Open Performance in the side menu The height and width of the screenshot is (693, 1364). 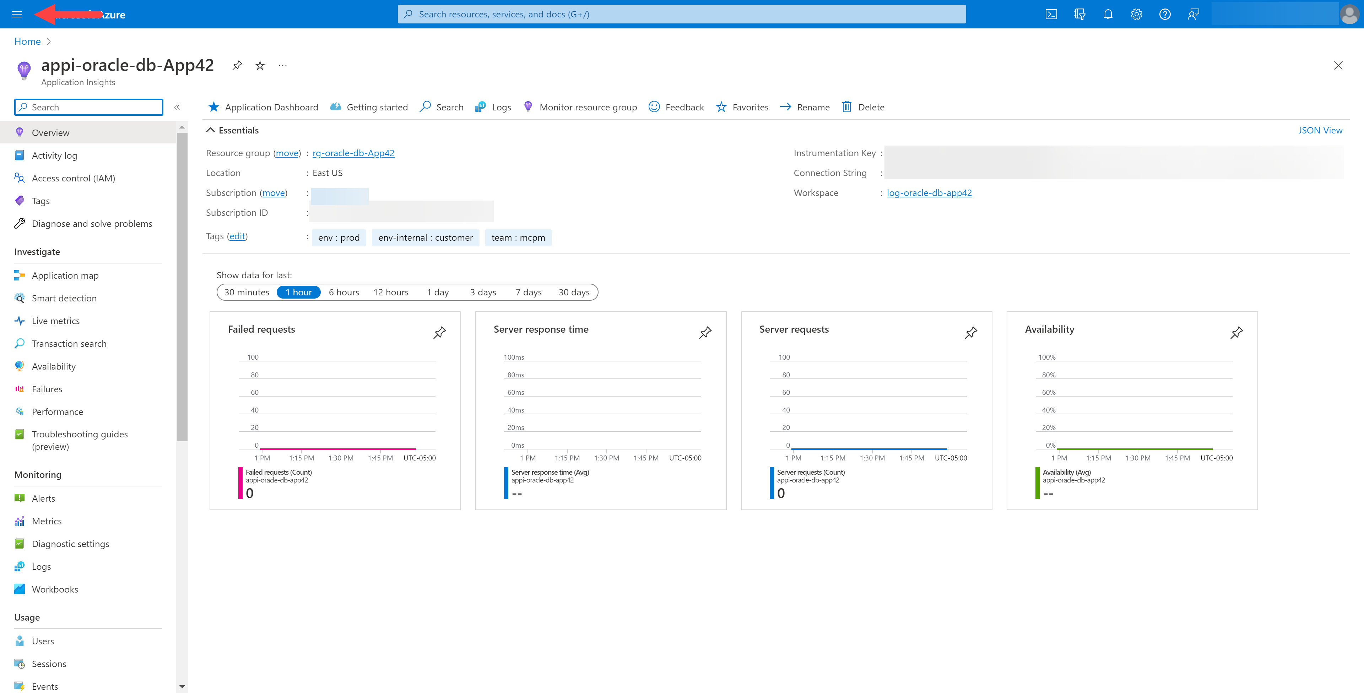pyautogui.click(x=88, y=412)
